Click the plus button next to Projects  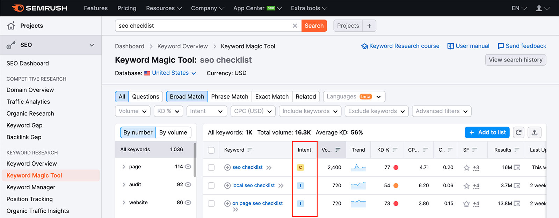pos(369,26)
